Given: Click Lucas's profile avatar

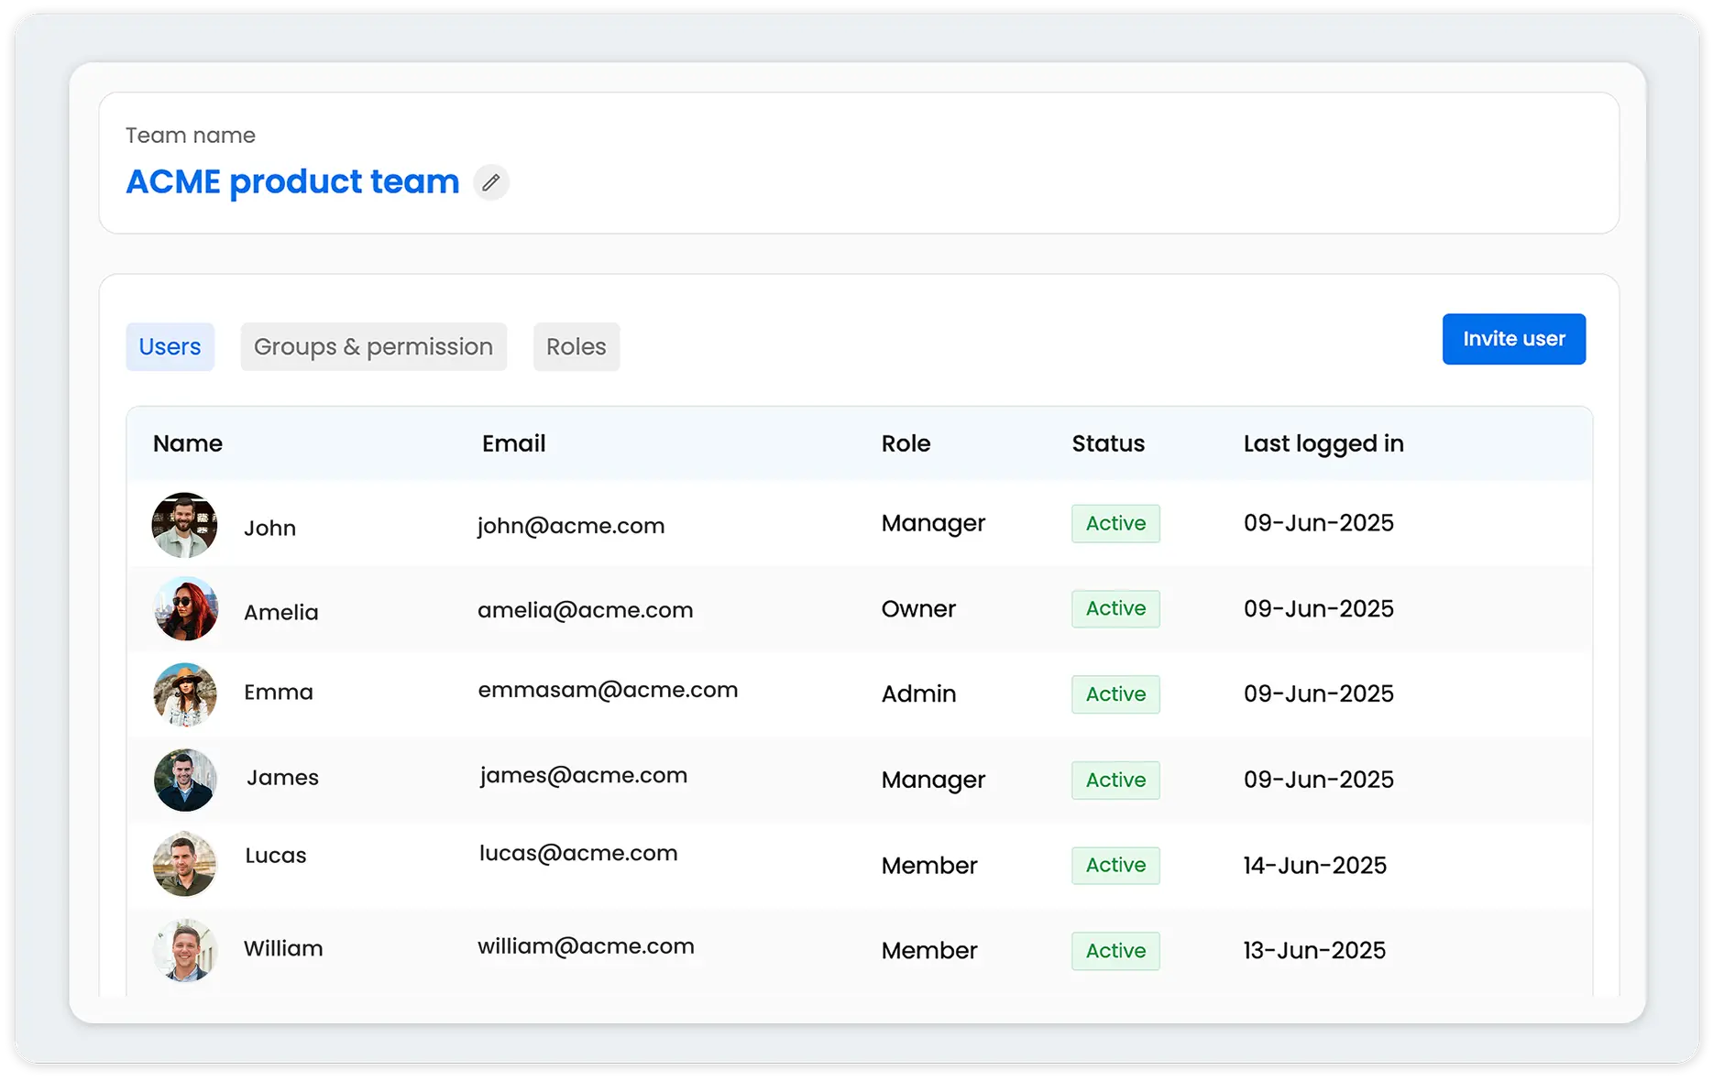Looking at the screenshot, I should point(184,864).
